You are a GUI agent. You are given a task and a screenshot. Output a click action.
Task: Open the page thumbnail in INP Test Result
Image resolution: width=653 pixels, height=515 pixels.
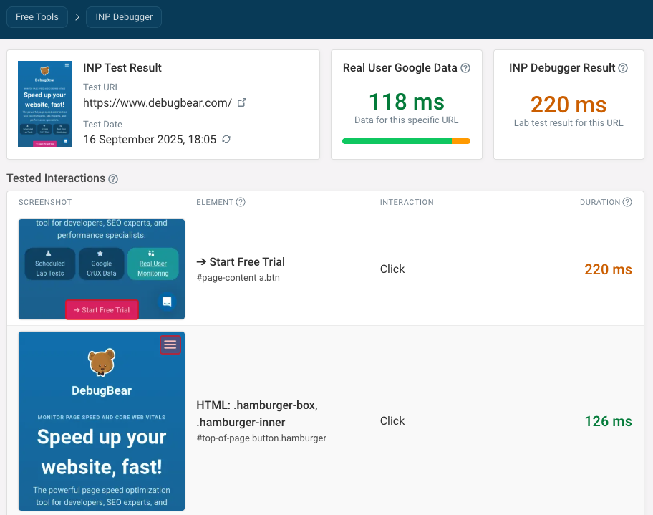[44, 104]
